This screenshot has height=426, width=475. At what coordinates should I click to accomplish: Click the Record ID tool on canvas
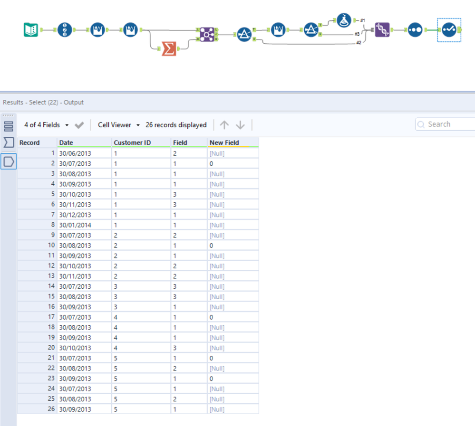point(65,29)
